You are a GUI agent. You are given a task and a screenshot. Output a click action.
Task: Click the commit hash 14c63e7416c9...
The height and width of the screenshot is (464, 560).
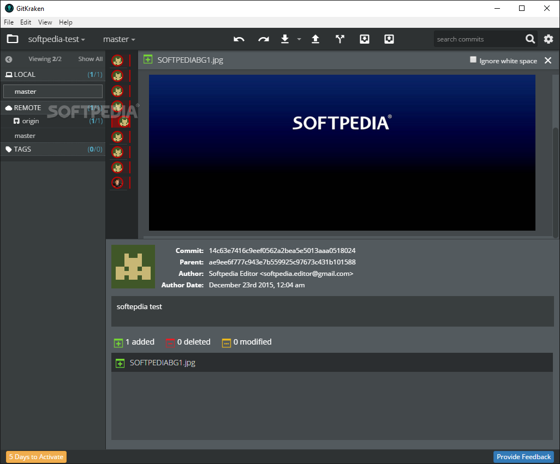(x=282, y=251)
